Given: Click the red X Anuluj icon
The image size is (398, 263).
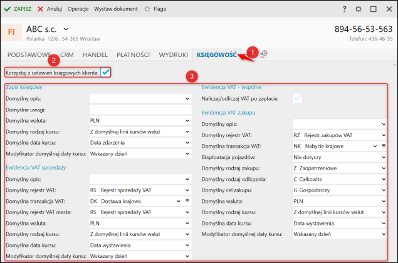Looking at the screenshot, I should pyautogui.click(x=40, y=9).
